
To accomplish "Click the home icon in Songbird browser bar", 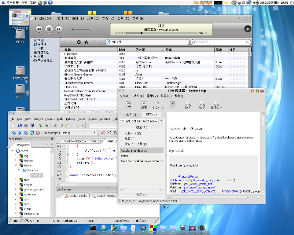I will click(86, 42).
